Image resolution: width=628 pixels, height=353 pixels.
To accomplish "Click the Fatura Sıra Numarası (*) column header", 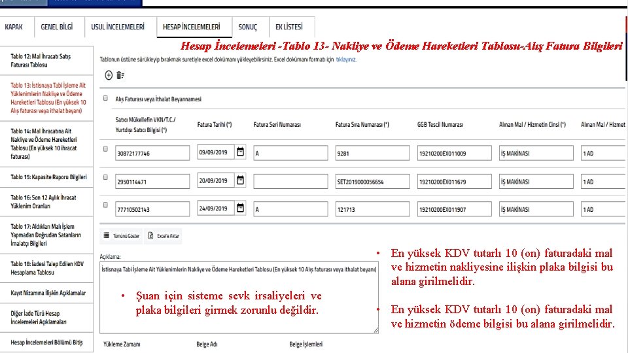I will click(x=362, y=124).
